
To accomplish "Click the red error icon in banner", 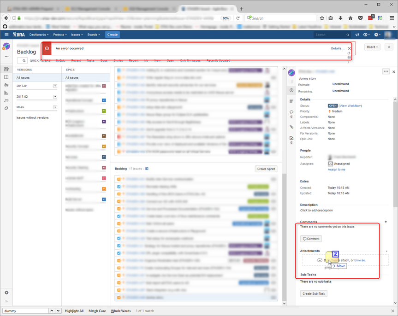I will pos(47,48).
